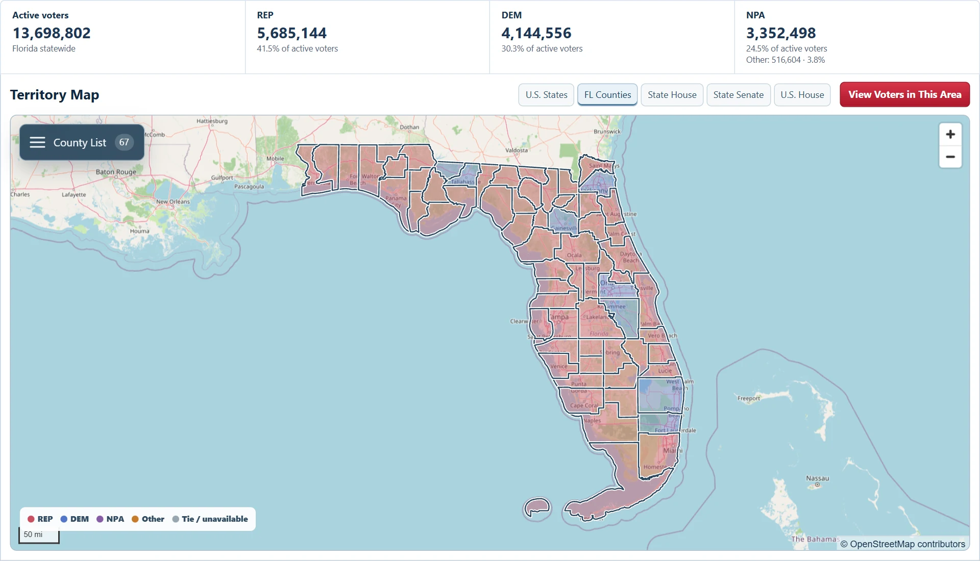
Task: Switch to U.S. House districts
Action: click(802, 95)
